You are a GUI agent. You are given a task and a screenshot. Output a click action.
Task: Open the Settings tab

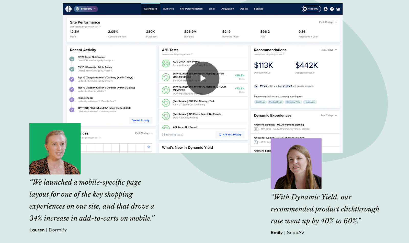259,9
